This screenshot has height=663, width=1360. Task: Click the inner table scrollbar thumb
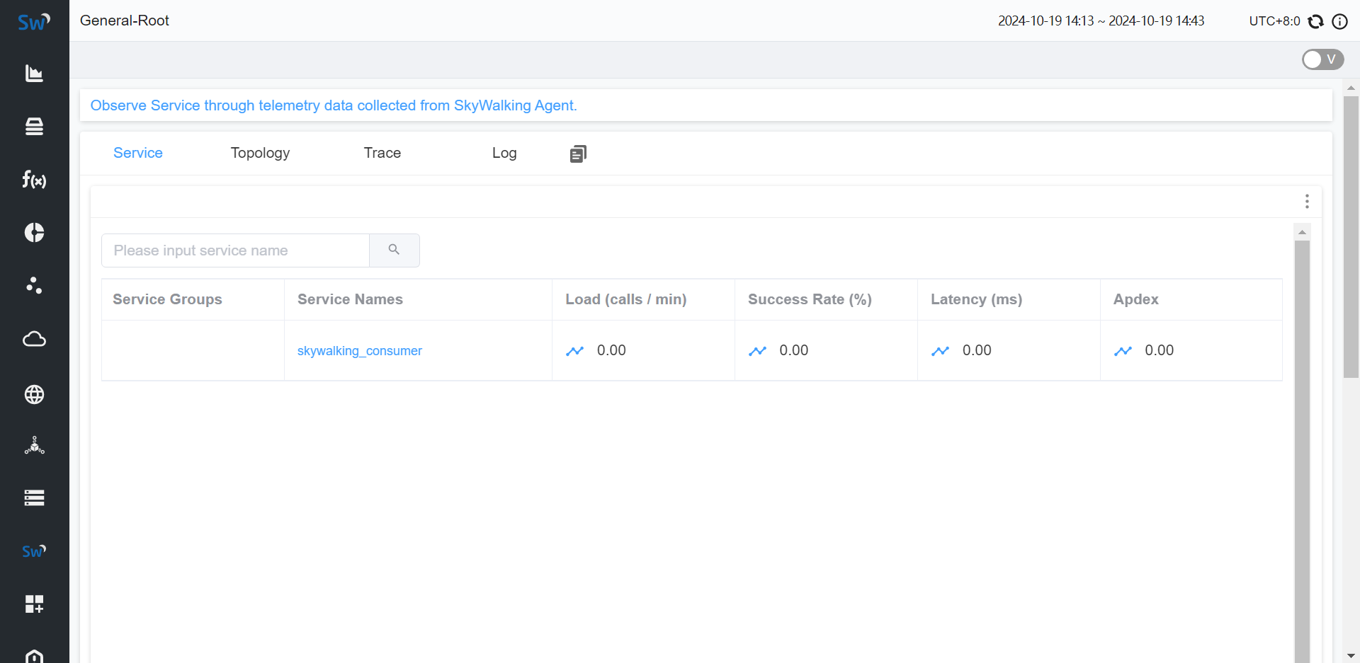coord(1302,451)
